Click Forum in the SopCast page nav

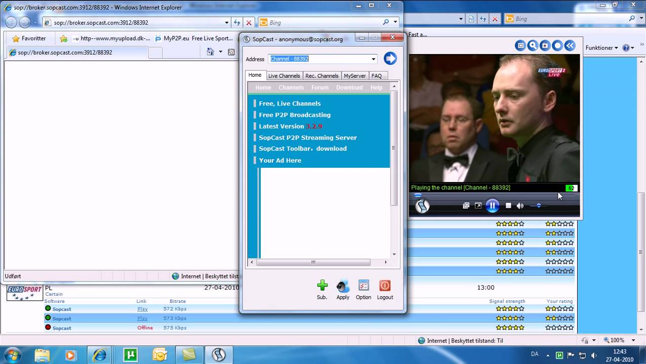320,87
